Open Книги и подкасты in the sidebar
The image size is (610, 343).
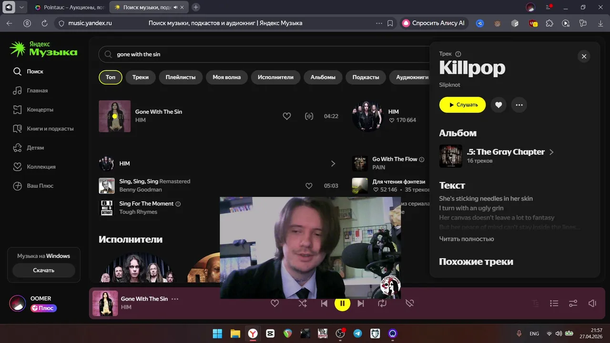click(x=43, y=129)
